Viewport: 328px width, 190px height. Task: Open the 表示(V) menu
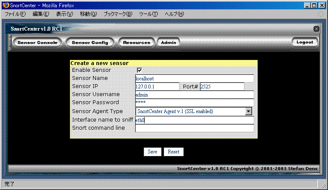coord(64,14)
